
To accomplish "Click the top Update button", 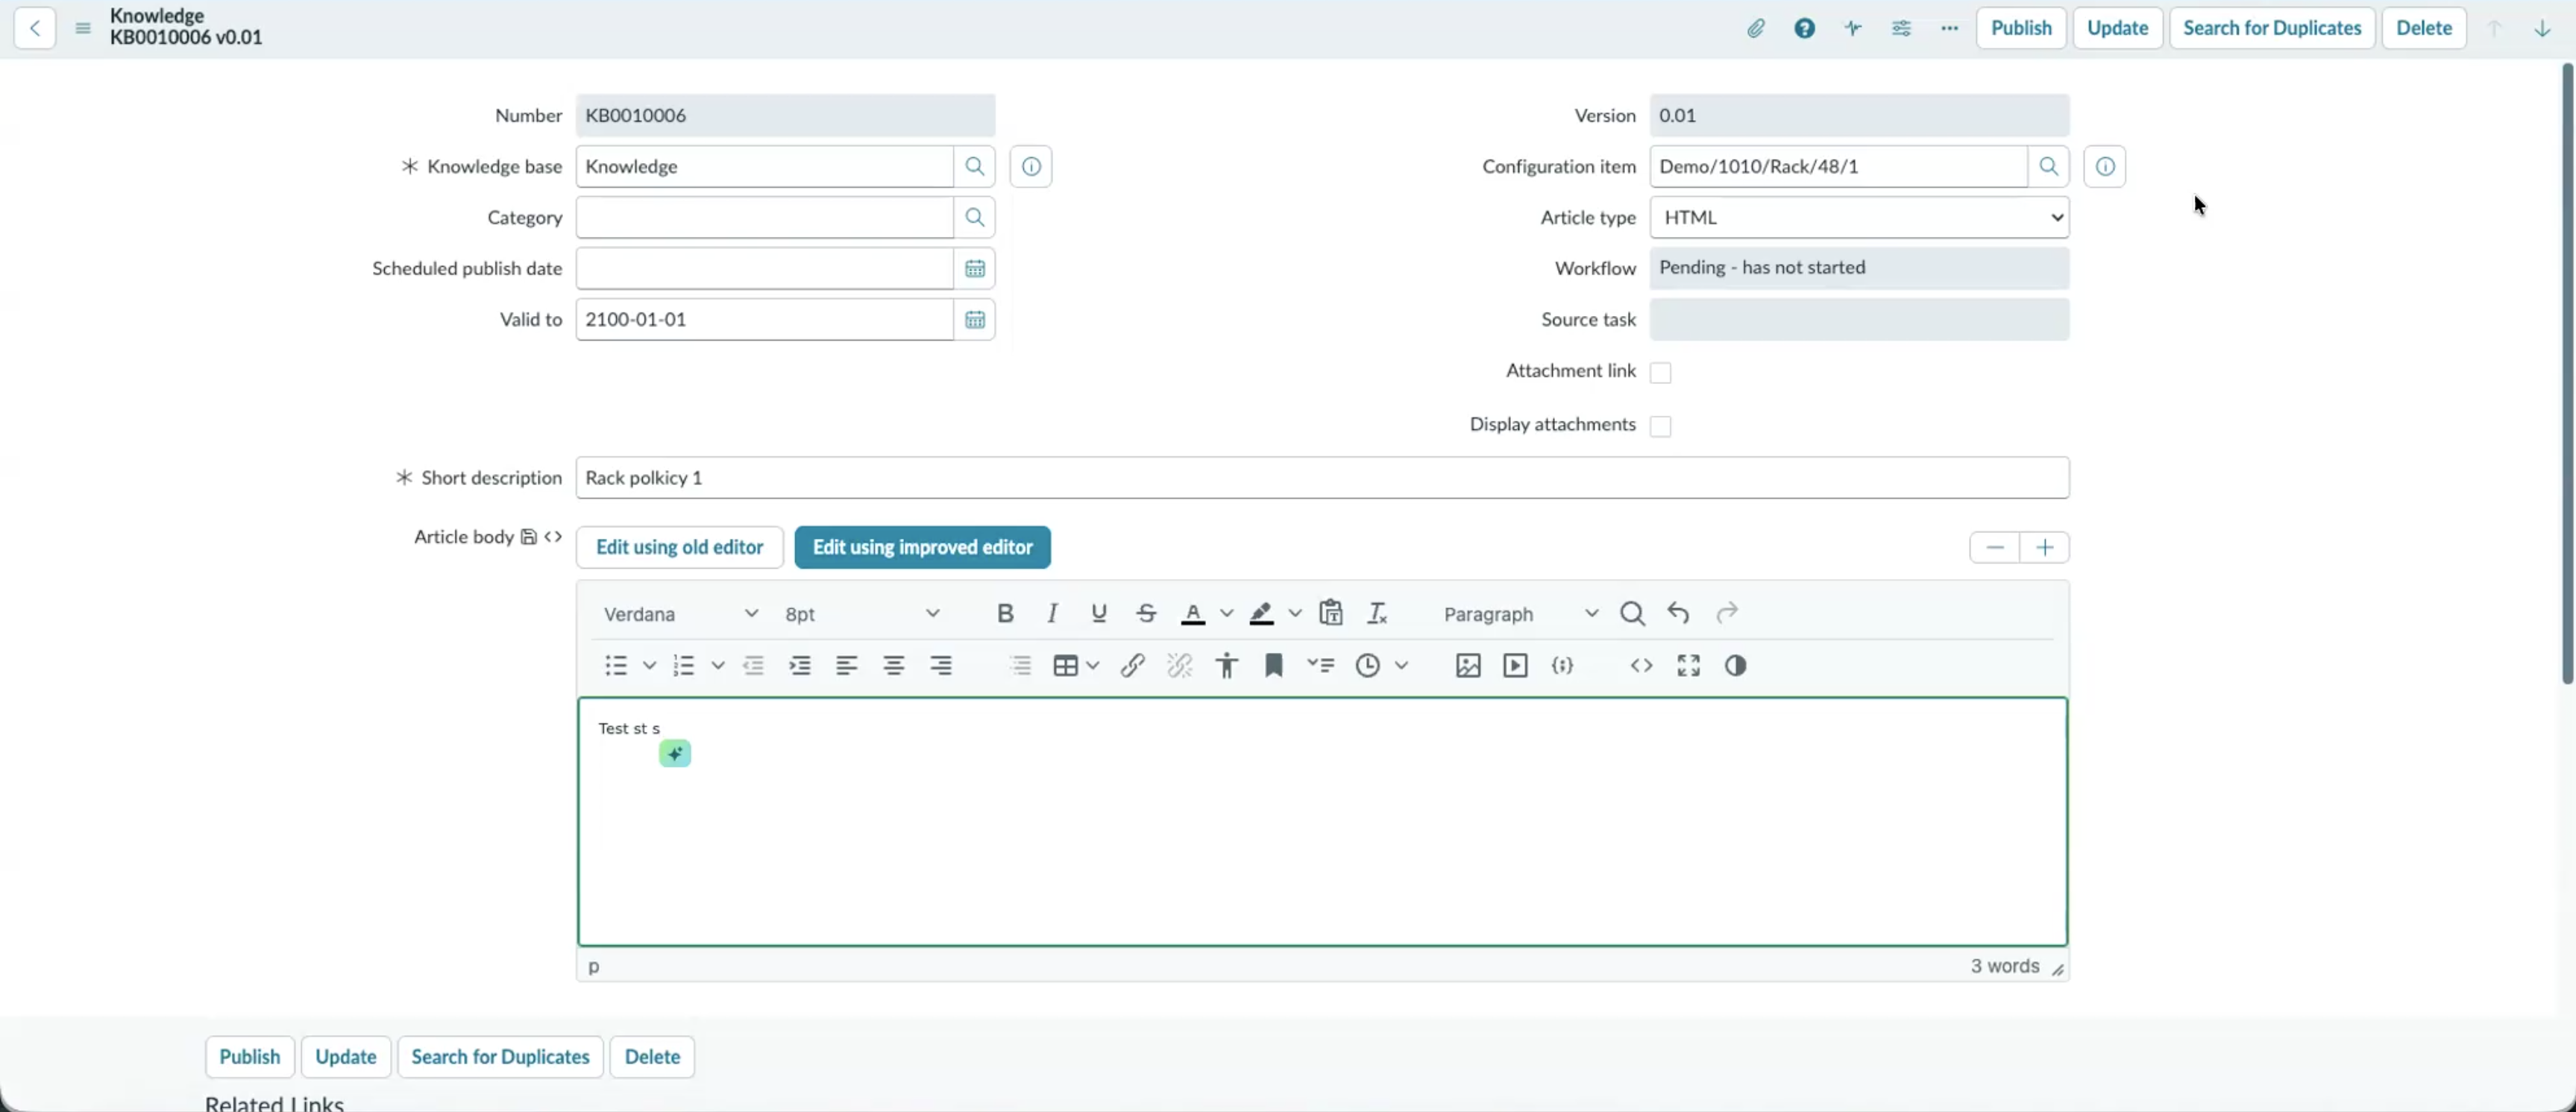I will (2117, 28).
